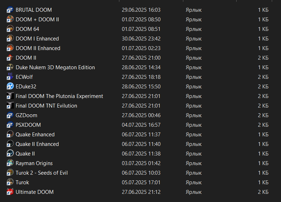Screen dimensions: 281x202
Task: Click the date 27.06.2025 00:46
Action: [x=141, y=115]
